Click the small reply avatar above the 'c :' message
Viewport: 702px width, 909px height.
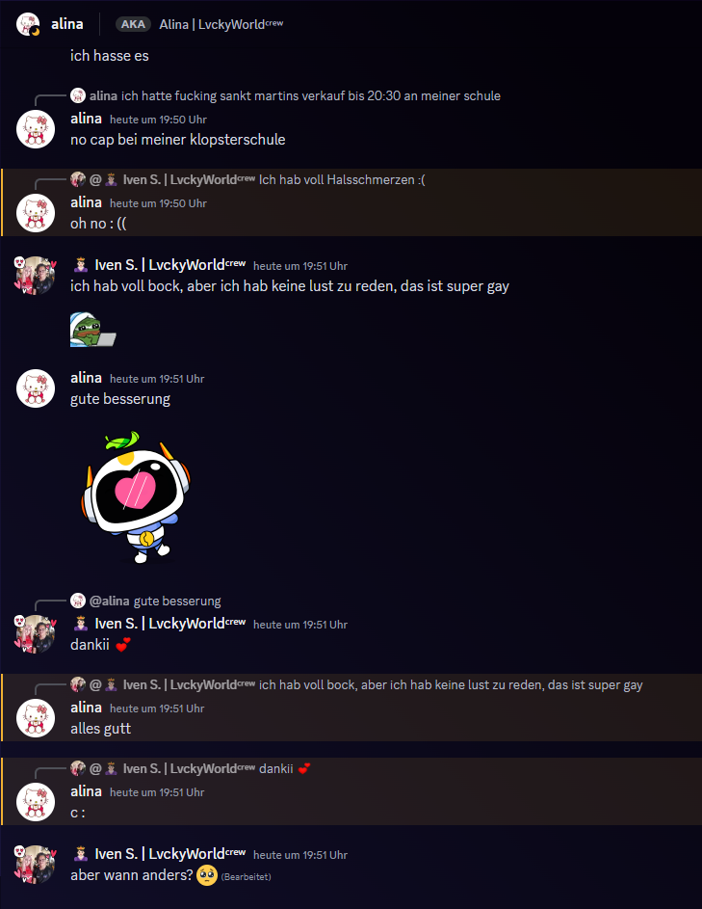78,768
